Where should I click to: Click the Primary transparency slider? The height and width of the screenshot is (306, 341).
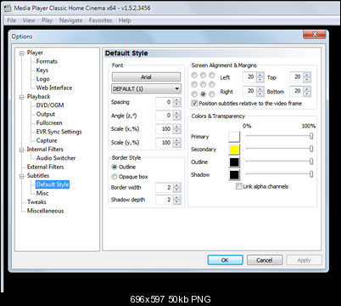[279, 136]
